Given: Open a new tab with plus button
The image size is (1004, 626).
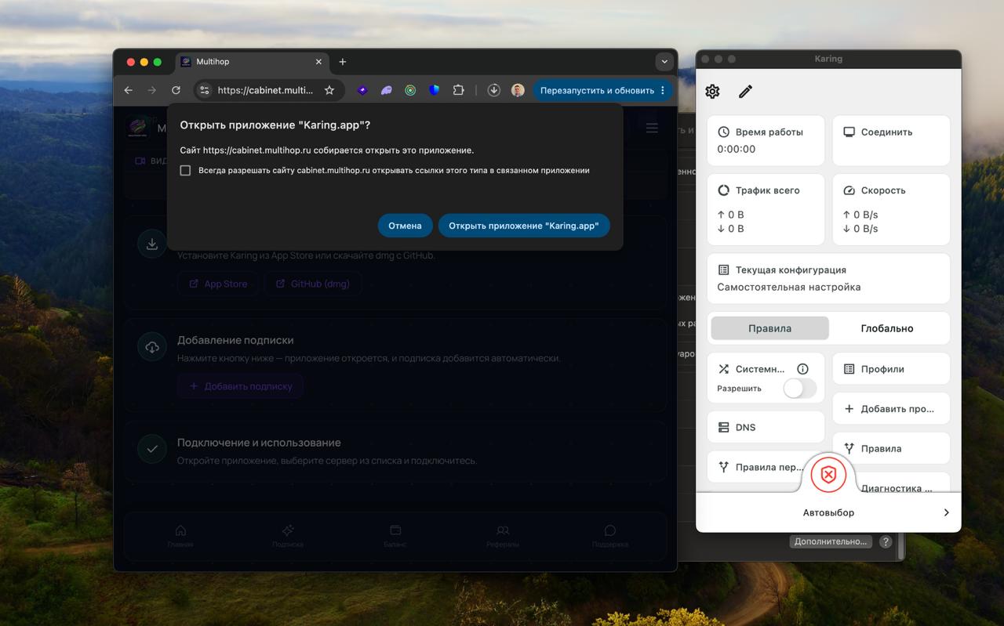Looking at the screenshot, I should point(343,62).
